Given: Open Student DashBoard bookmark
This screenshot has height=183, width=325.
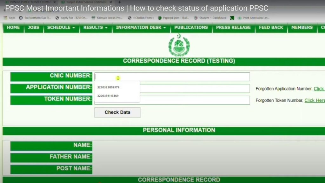Looking at the screenshot, I should pyautogui.click(x=210, y=18).
